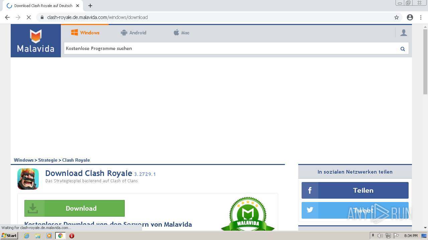The height and width of the screenshot is (240, 428).
Task: Click the Chrome taskbar icon
Action: click(x=61, y=236)
